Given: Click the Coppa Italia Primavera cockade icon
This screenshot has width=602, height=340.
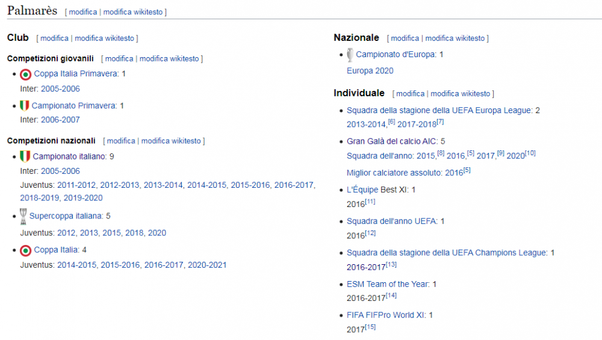Looking at the screenshot, I should 25,74.
